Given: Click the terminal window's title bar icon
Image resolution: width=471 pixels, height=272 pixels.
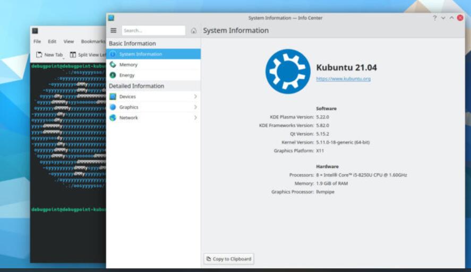Looking at the screenshot, I should (35, 31).
